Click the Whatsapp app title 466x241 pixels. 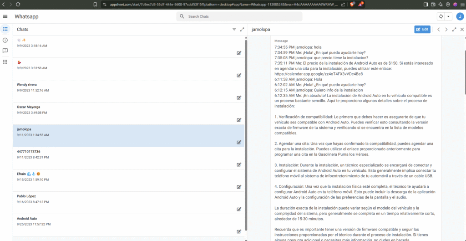[x=26, y=17]
